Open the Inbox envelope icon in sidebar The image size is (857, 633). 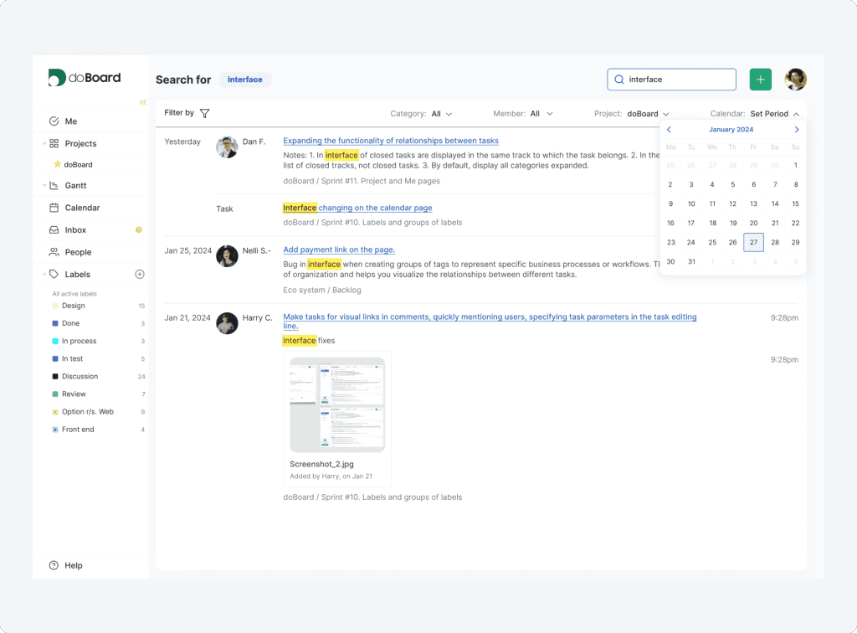(54, 229)
